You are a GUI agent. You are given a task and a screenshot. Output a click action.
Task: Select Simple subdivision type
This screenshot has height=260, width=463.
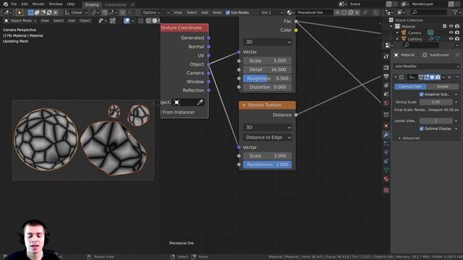click(x=442, y=87)
